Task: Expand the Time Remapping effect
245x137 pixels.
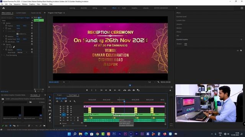Action: pyautogui.click(x=2, y=55)
